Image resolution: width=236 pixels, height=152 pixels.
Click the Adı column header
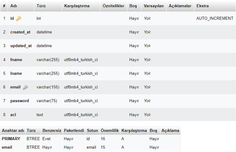[x=14, y=6]
